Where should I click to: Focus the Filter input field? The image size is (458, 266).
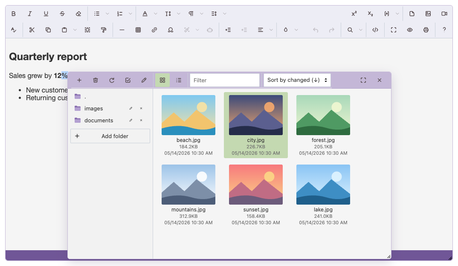pos(225,80)
